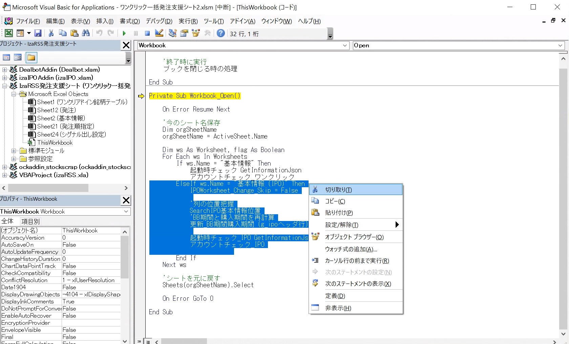Click the Insert UserForm toolbar icon
569x344 pixels.
pyautogui.click(x=20, y=33)
